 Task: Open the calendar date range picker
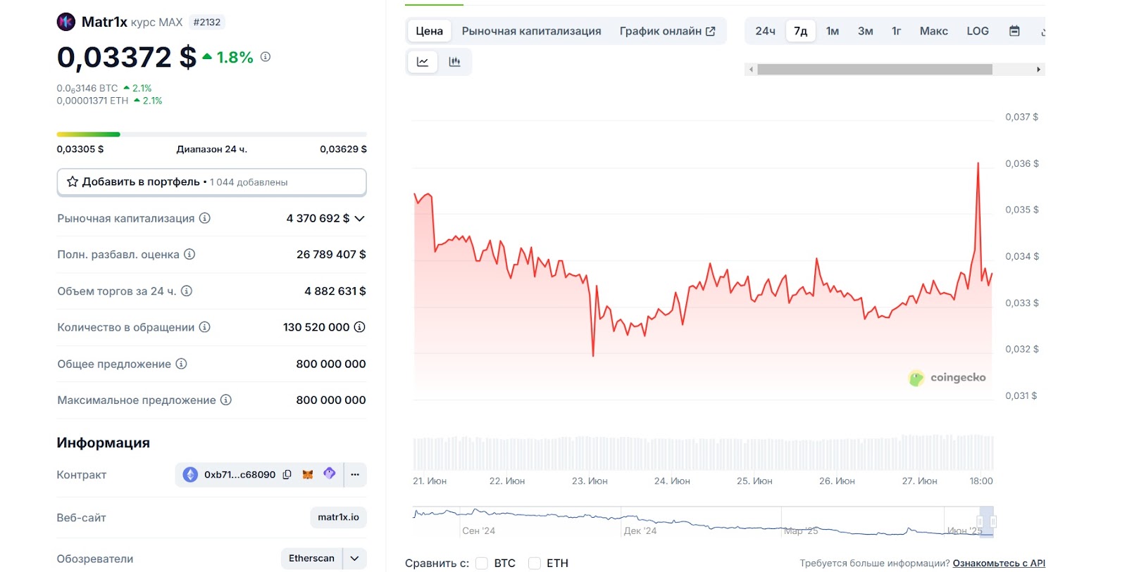tap(1014, 31)
